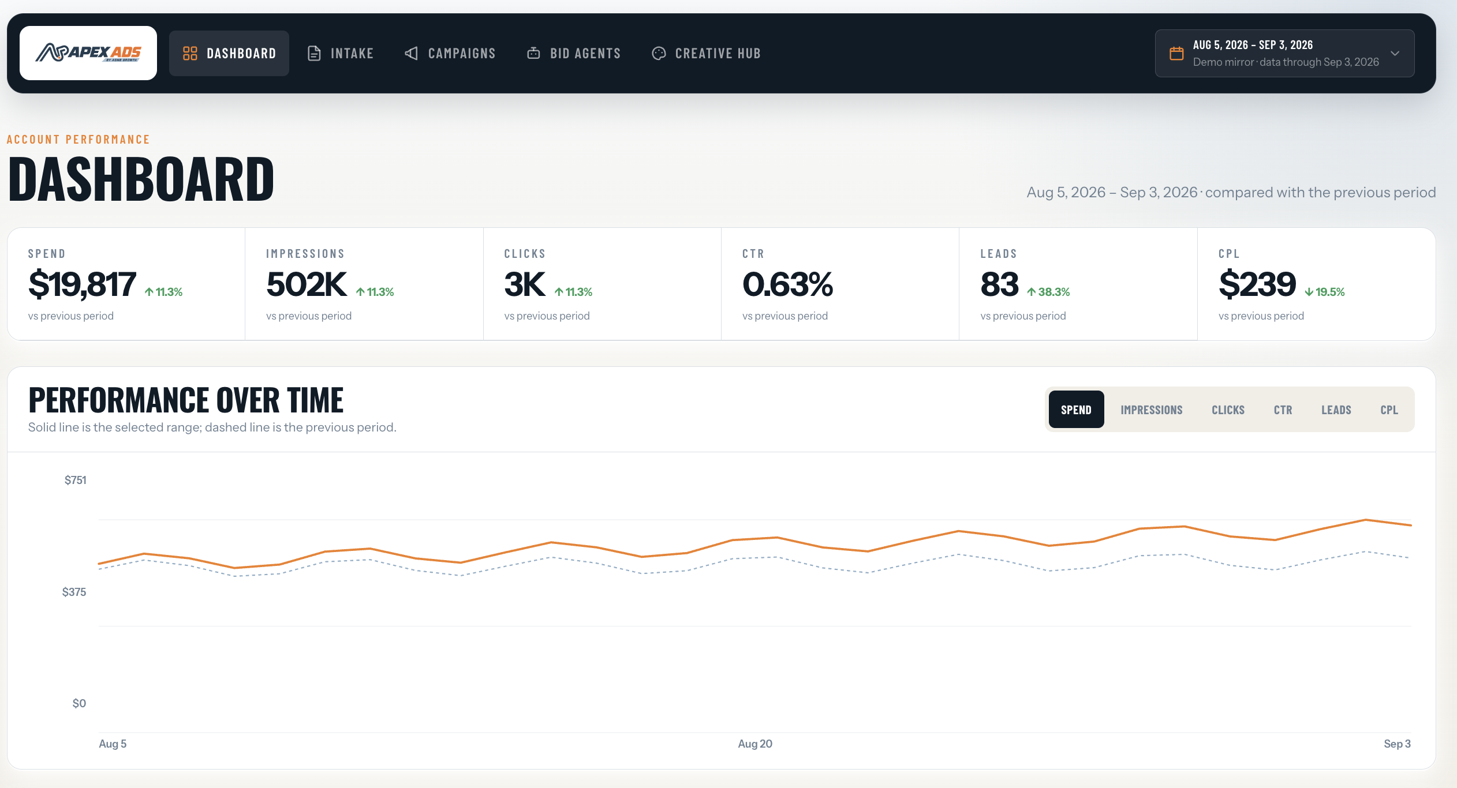Click the Creative Hub palette icon
This screenshot has width=1457, height=788.
tap(659, 54)
